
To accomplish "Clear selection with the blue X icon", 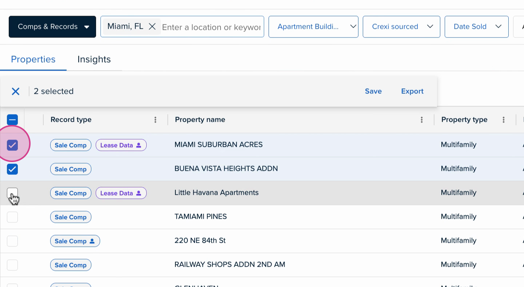I will 15,91.
